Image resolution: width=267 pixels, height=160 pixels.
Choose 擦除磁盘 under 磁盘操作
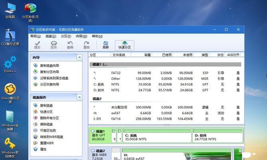coord(46,124)
